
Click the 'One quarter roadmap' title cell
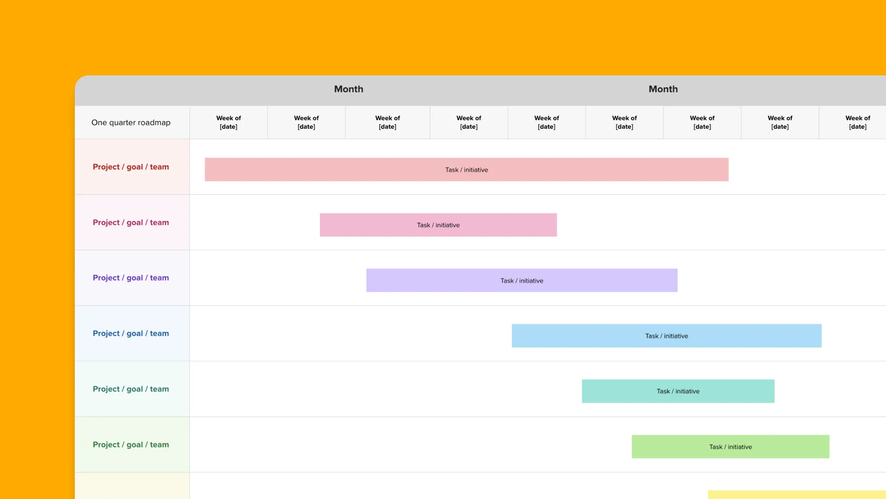click(132, 122)
